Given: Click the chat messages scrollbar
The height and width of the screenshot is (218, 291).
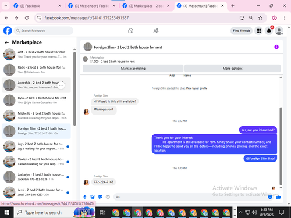Looking at the screenshot, I should [281, 146].
